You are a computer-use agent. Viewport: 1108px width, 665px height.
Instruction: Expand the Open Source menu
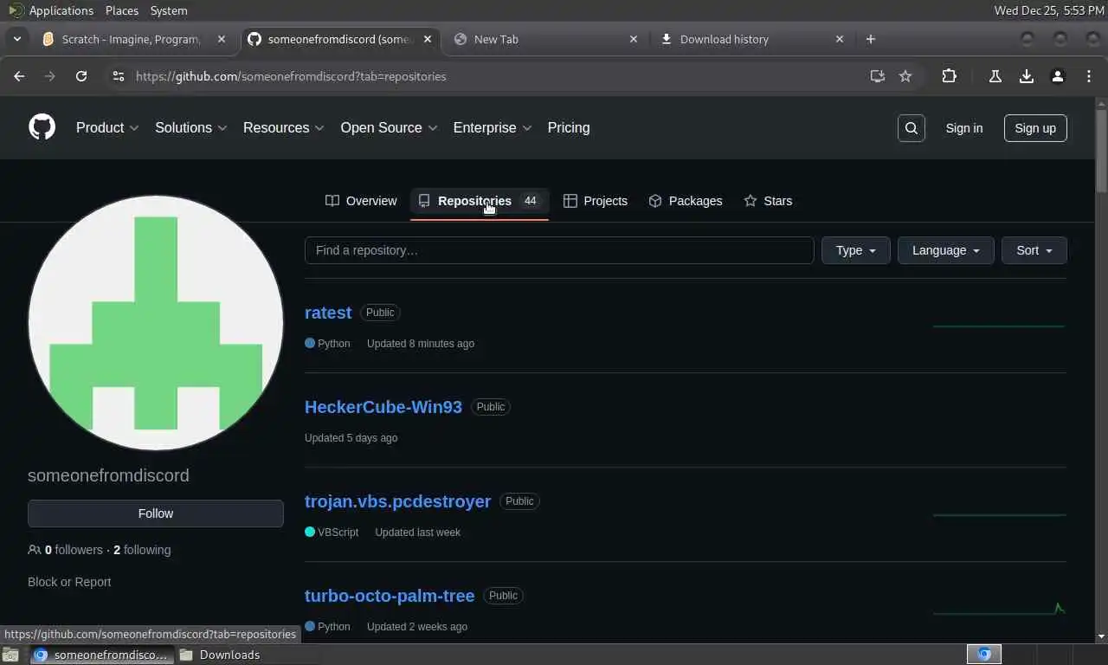click(x=389, y=127)
